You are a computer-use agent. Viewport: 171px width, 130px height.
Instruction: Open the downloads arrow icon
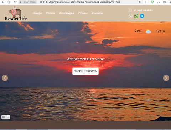click(170, 2)
